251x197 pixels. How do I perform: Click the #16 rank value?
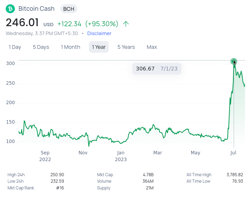coord(60,188)
